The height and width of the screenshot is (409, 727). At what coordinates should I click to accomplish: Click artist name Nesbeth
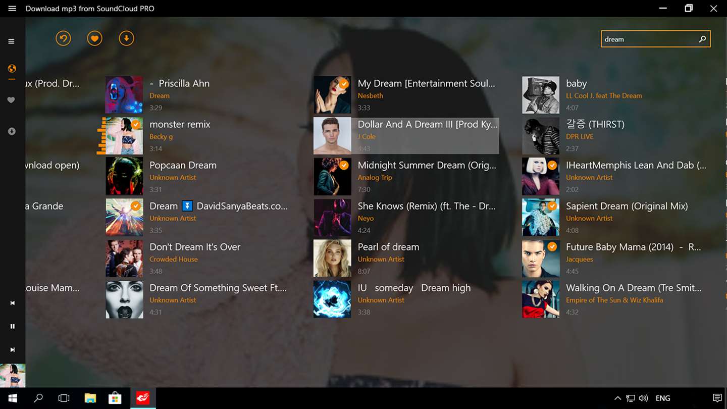(371, 95)
